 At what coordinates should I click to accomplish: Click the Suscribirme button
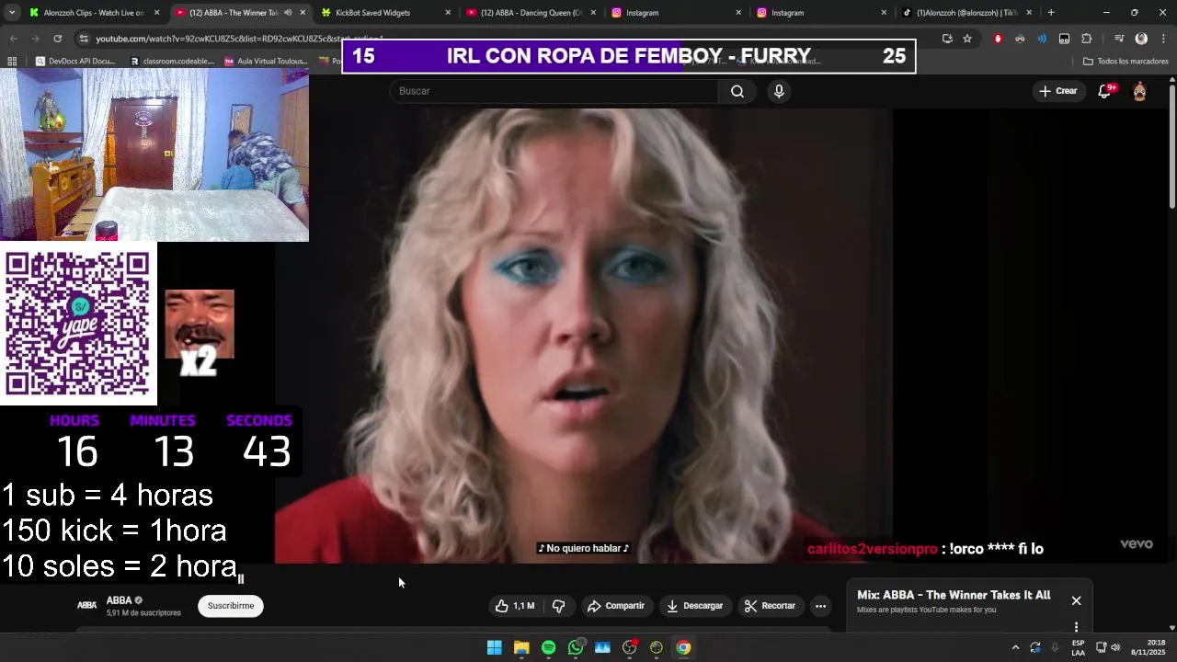click(x=231, y=606)
